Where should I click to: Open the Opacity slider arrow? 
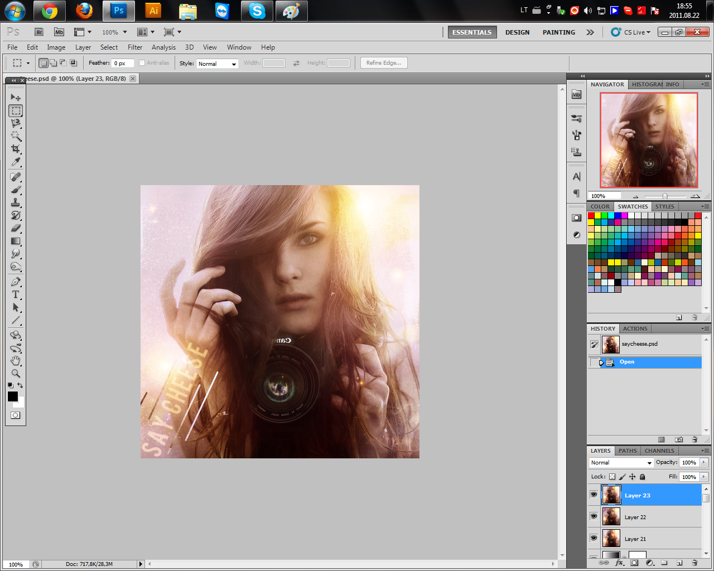tap(704, 462)
